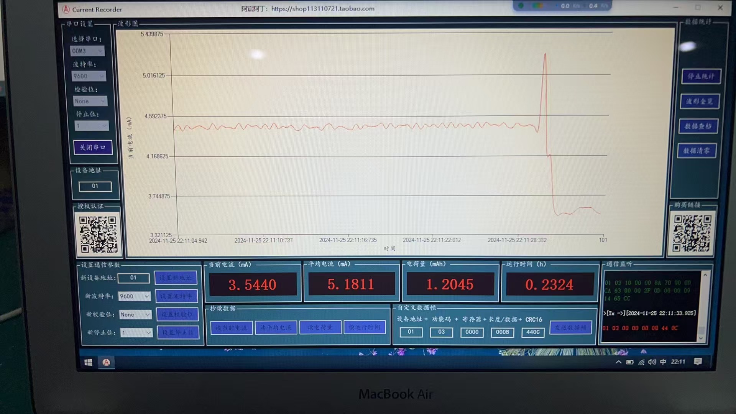Viewport: 736px width, 414px height.
Task: Click communication log scrollbar down arrow
Action: pyautogui.click(x=701, y=338)
